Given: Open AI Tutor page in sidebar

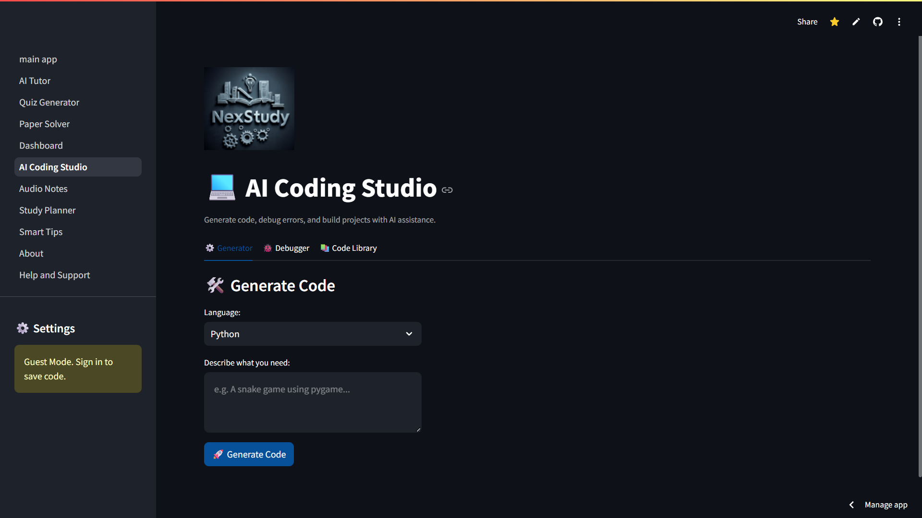Looking at the screenshot, I should click(35, 81).
